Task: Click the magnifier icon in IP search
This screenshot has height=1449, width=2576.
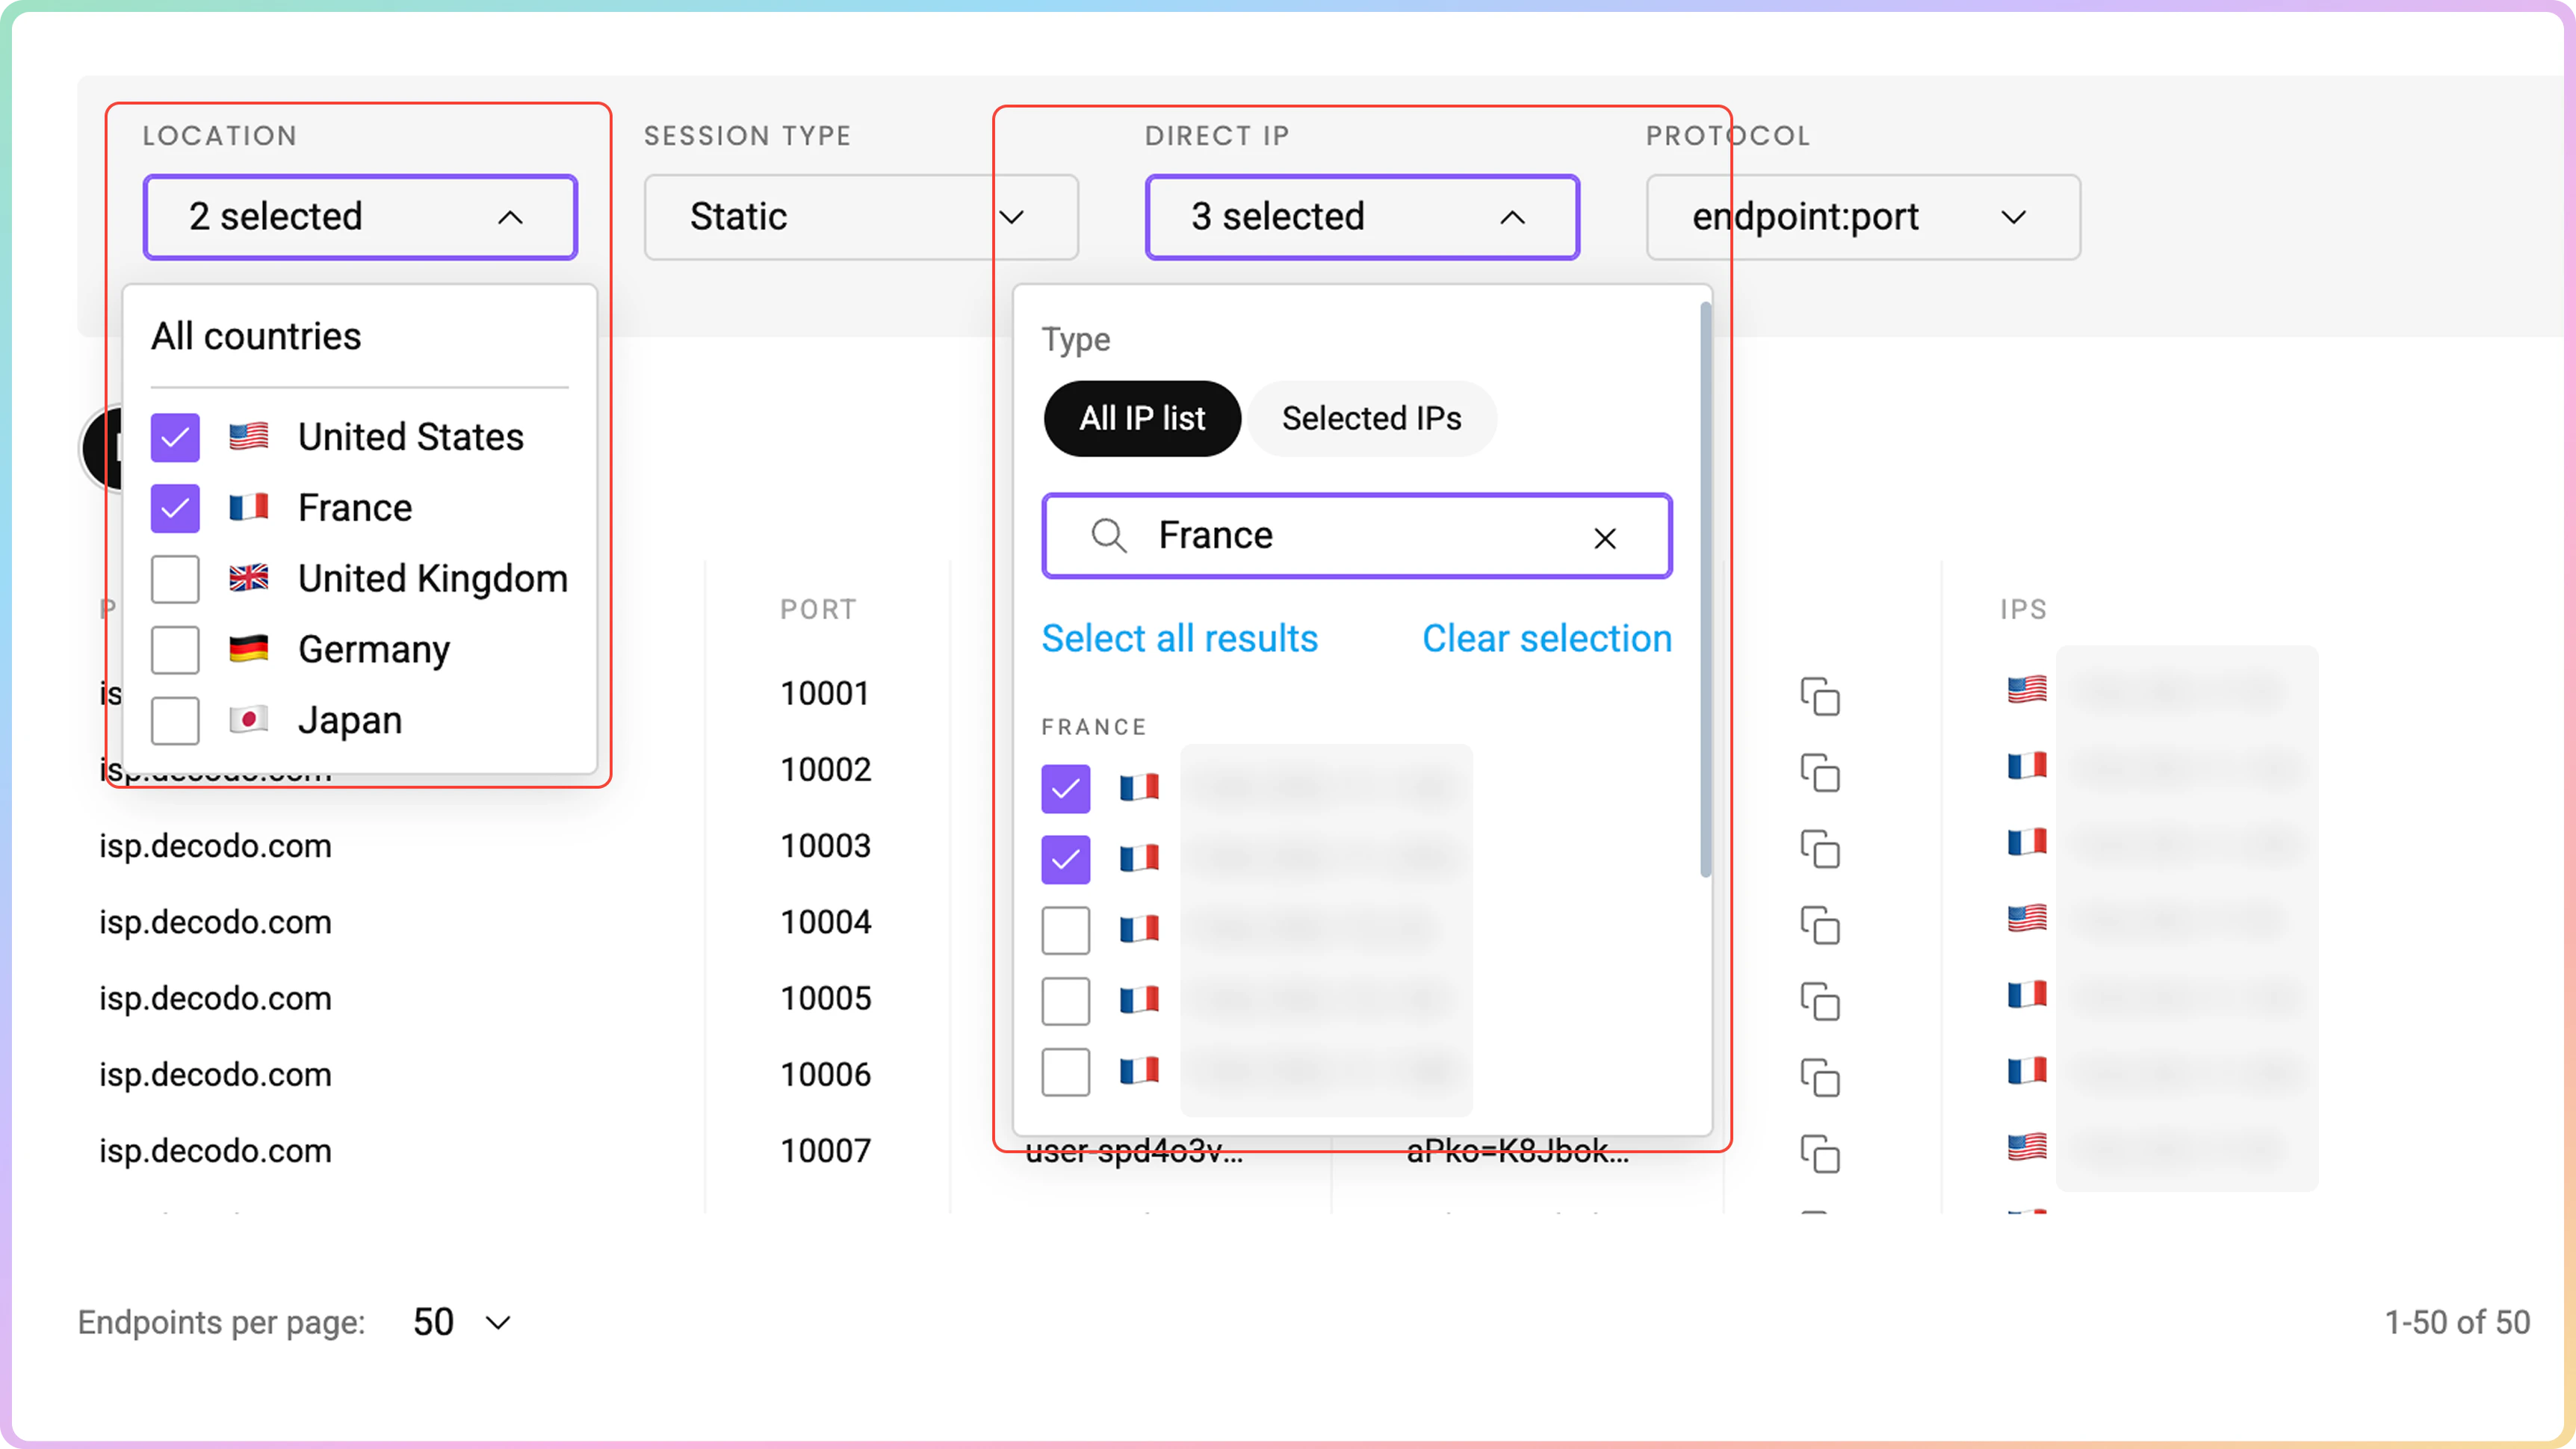Action: pos(1108,536)
